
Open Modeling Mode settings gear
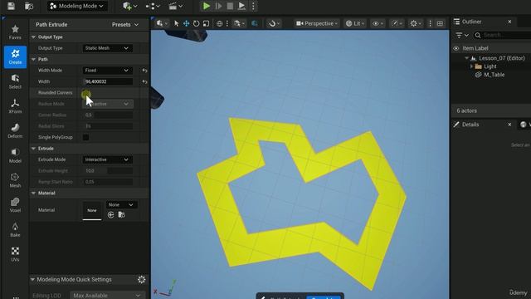142,279
